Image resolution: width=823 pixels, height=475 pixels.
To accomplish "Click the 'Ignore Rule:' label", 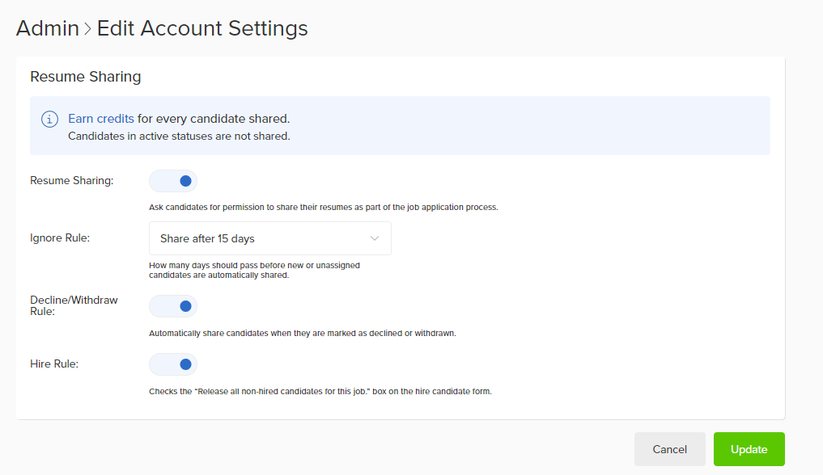I will click(60, 237).
